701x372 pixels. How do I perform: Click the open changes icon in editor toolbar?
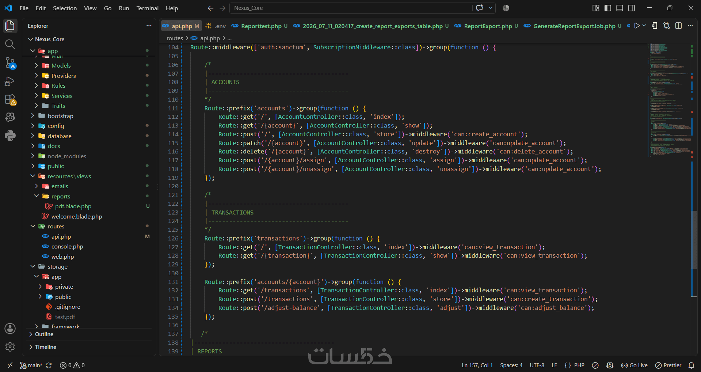654,26
